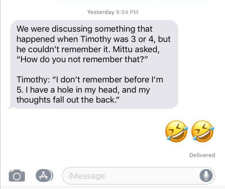Click the line 'happened when Timothy was 3 or 4, but'
225x189 pixels.
tap(94, 39)
